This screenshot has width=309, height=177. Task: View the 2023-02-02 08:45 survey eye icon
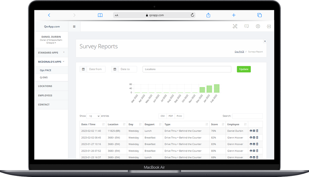pyautogui.click(x=251, y=137)
